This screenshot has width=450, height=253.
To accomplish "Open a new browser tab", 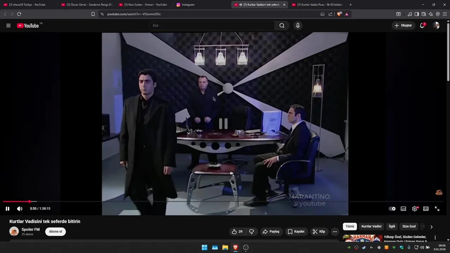I will pos(351,5).
